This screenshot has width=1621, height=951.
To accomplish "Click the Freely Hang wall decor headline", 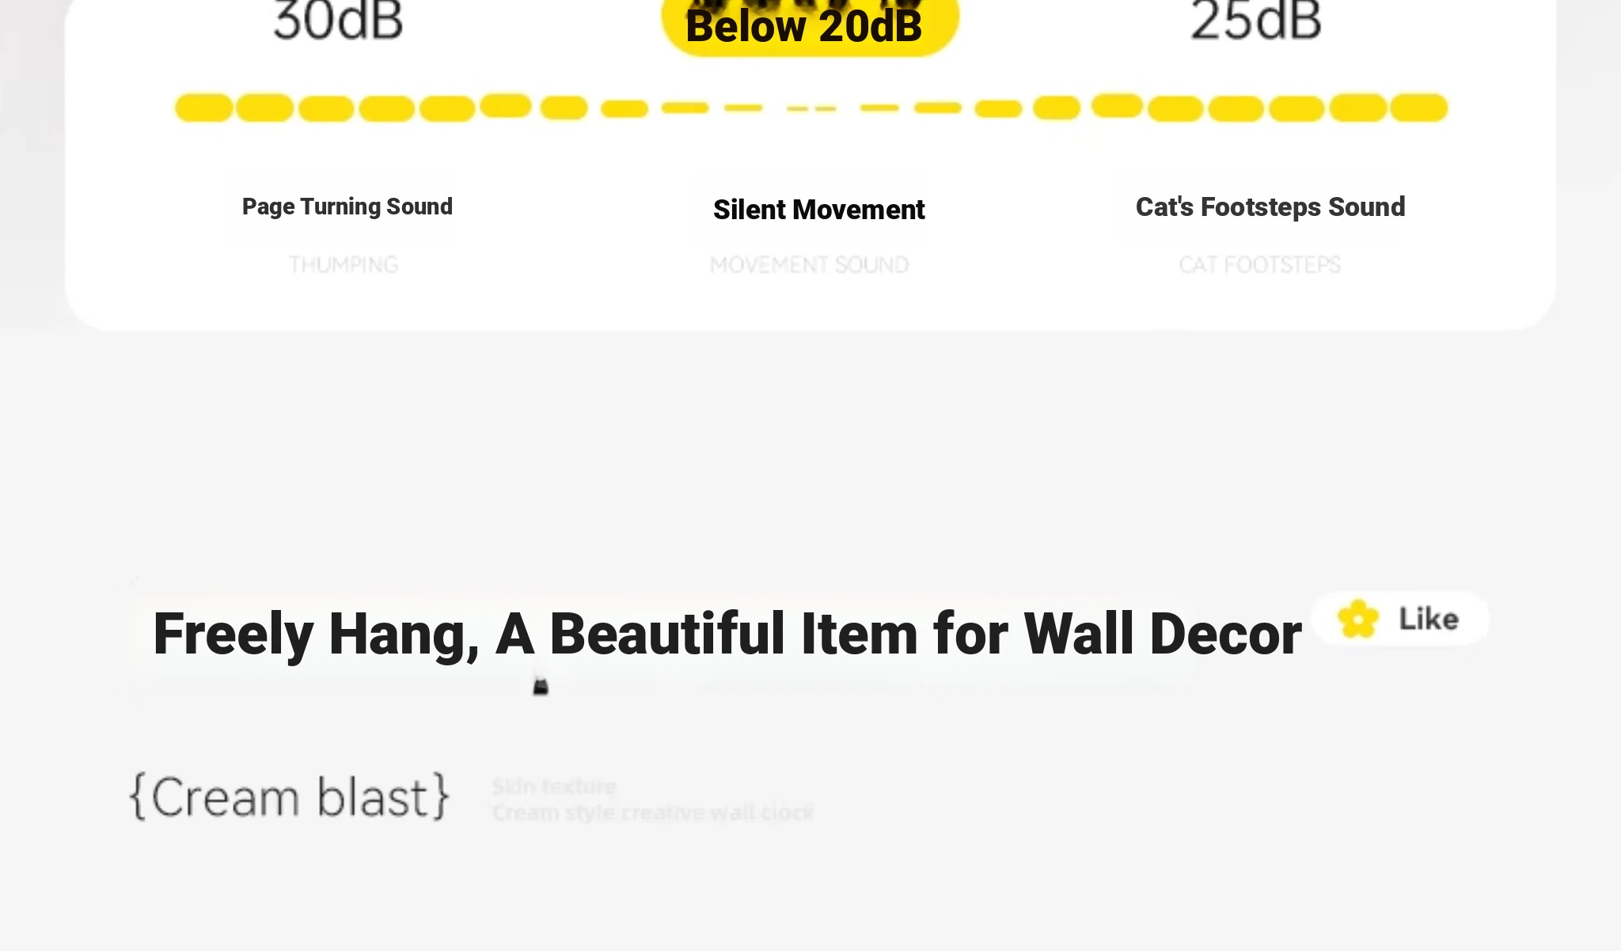I will tap(727, 635).
